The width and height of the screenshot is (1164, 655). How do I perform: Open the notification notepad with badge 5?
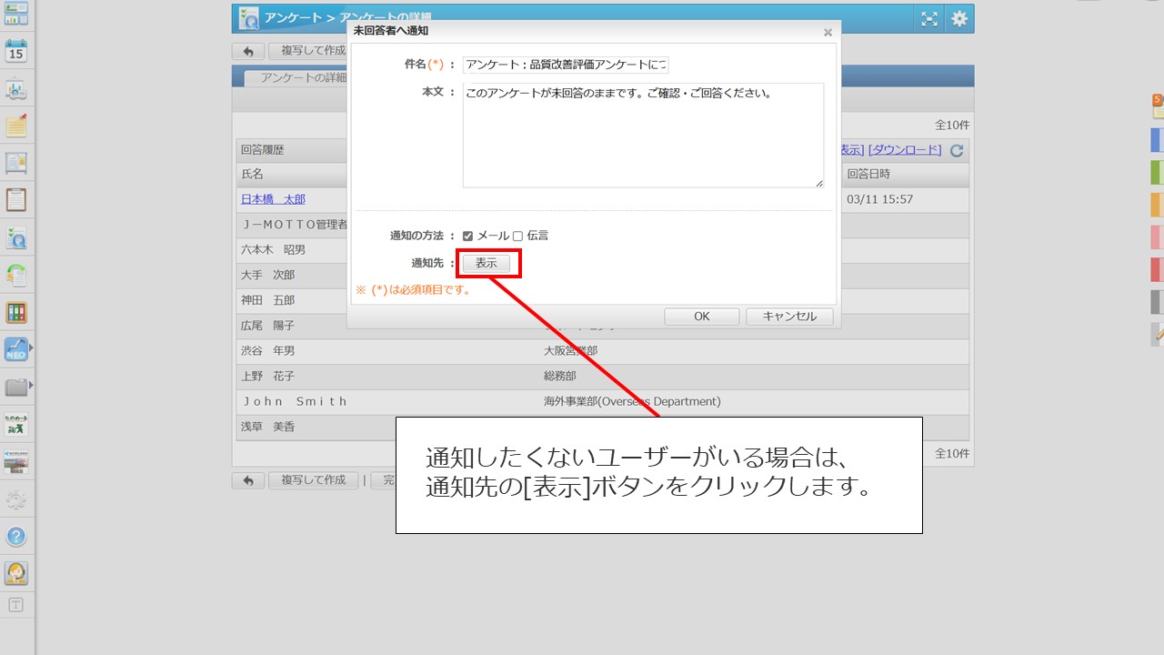point(1158,106)
